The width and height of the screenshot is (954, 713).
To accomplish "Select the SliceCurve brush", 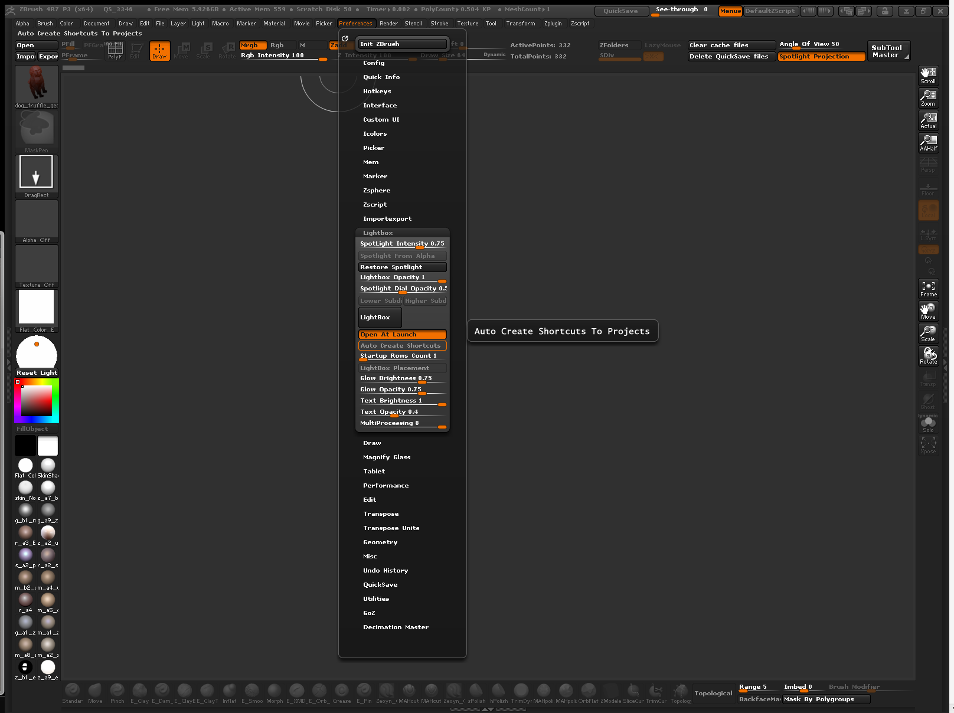I will pyautogui.click(x=633, y=694).
